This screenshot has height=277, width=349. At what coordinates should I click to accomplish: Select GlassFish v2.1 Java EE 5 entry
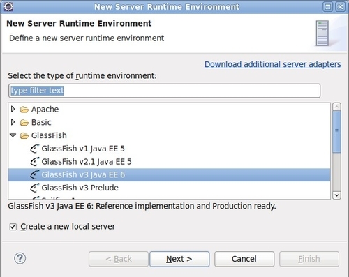pyautogui.click(x=170, y=162)
